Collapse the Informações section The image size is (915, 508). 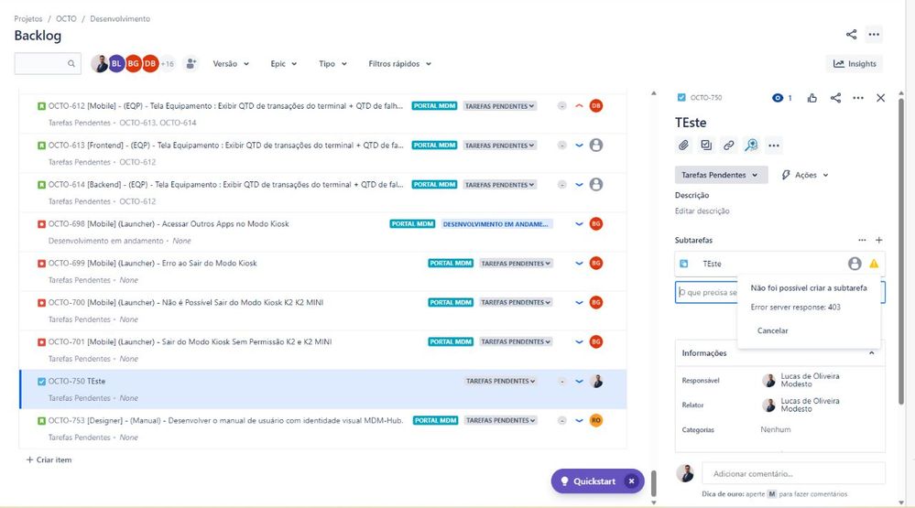(871, 353)
